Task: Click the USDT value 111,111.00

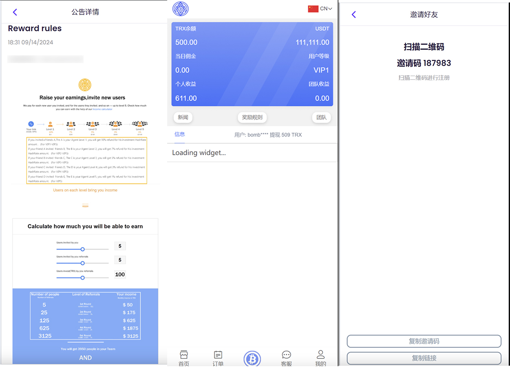Action: (x=312, y=42)
